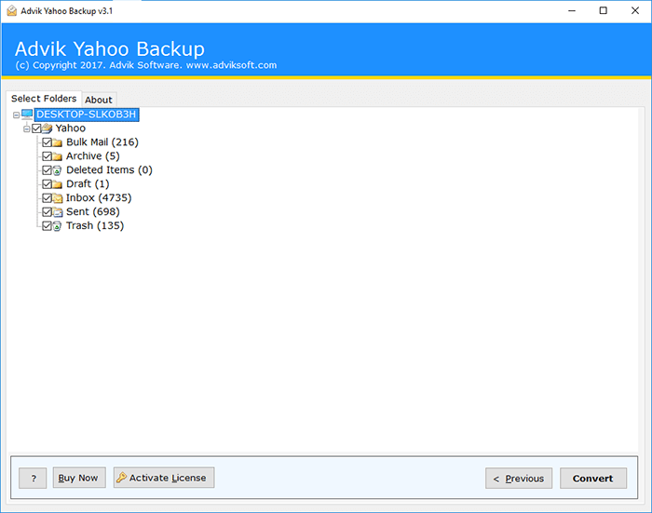Minimize the Advik Yahoo Backup window
The height and width of the screenshot is (513, 652).
tap(572, 11)
